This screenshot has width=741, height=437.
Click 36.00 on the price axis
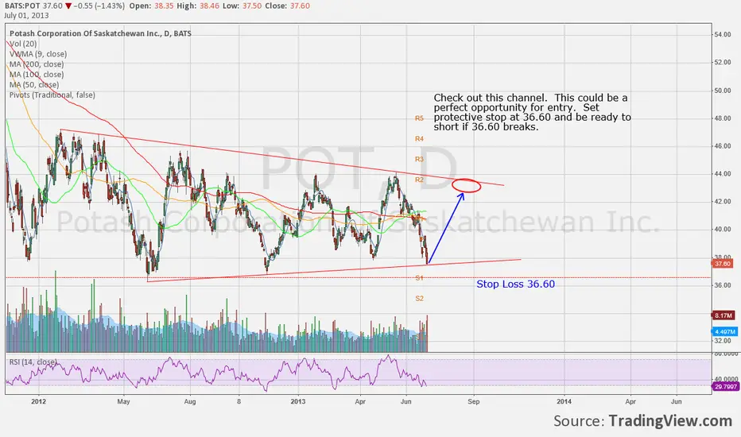[723, 285]
